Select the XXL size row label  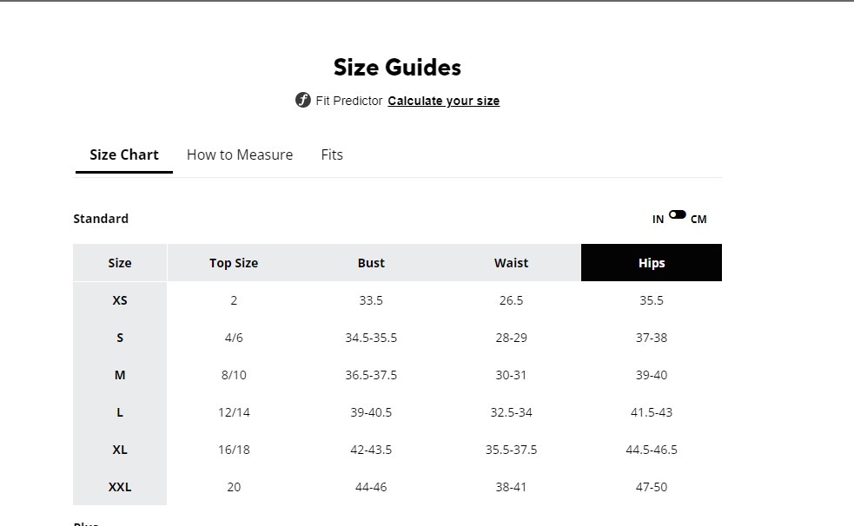[x=120, y=487]
